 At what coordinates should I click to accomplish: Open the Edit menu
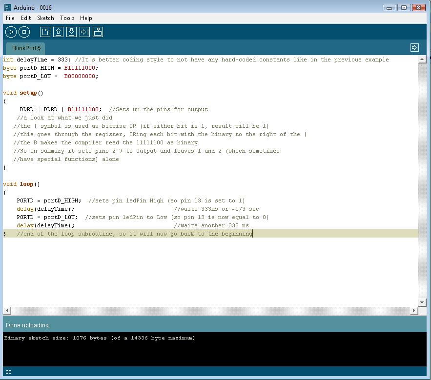[26, 18]
